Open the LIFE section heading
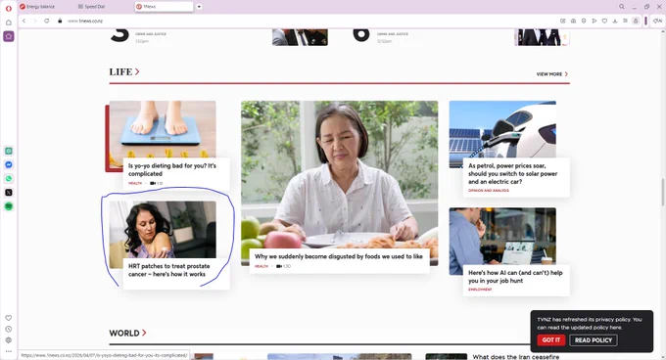The height and width of the screenshot is (360, 666). 120,72
